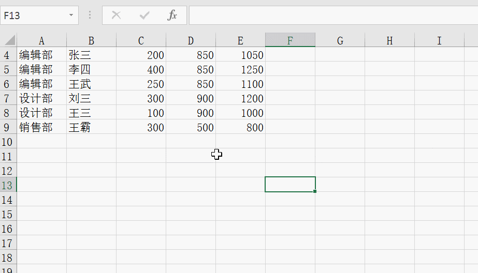This screenshot has width=478, height=273.
Task: Click cell with value 1250
Action: 240,70
